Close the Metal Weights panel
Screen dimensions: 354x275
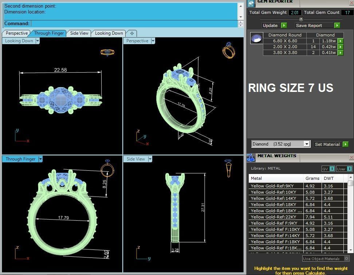[x=351, y=158]
